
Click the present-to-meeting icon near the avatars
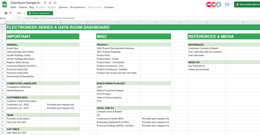228,4
